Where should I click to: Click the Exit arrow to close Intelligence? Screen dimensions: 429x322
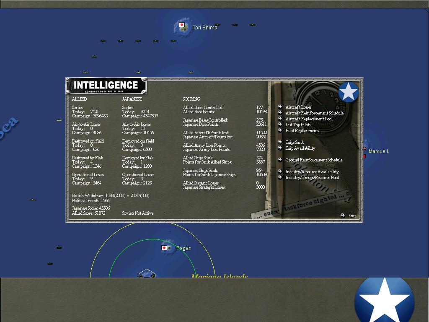(343, 215)
